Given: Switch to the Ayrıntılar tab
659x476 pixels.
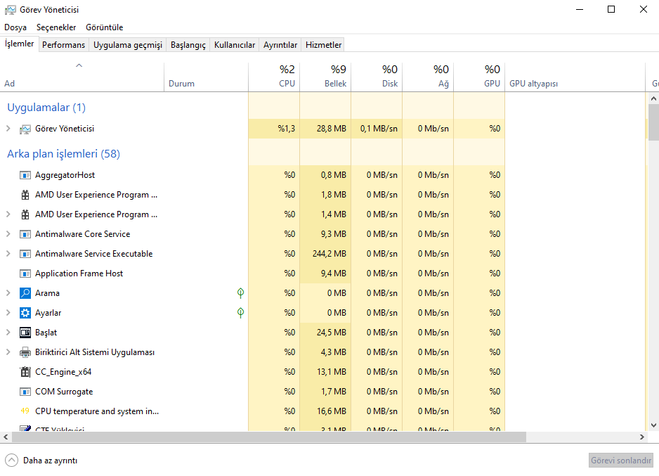Looking at the screenshot, I should (280, 45).
